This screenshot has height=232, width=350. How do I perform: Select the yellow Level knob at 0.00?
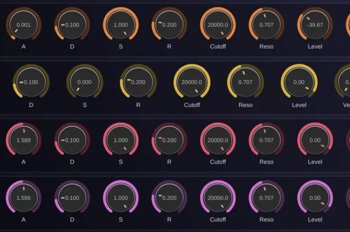(299, 82)
